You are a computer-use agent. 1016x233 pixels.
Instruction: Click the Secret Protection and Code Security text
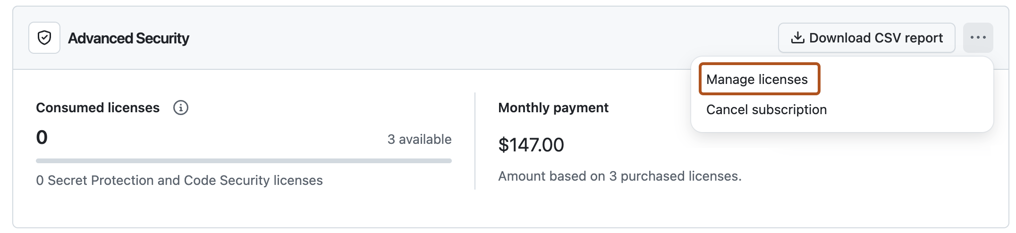179,181
